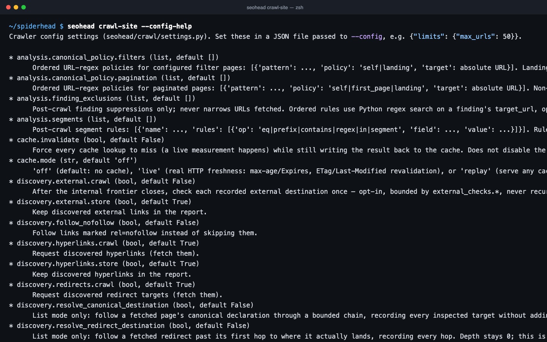Click the 'discovery.hyperlinks.crawl' setting line

(x=104, y=243)
